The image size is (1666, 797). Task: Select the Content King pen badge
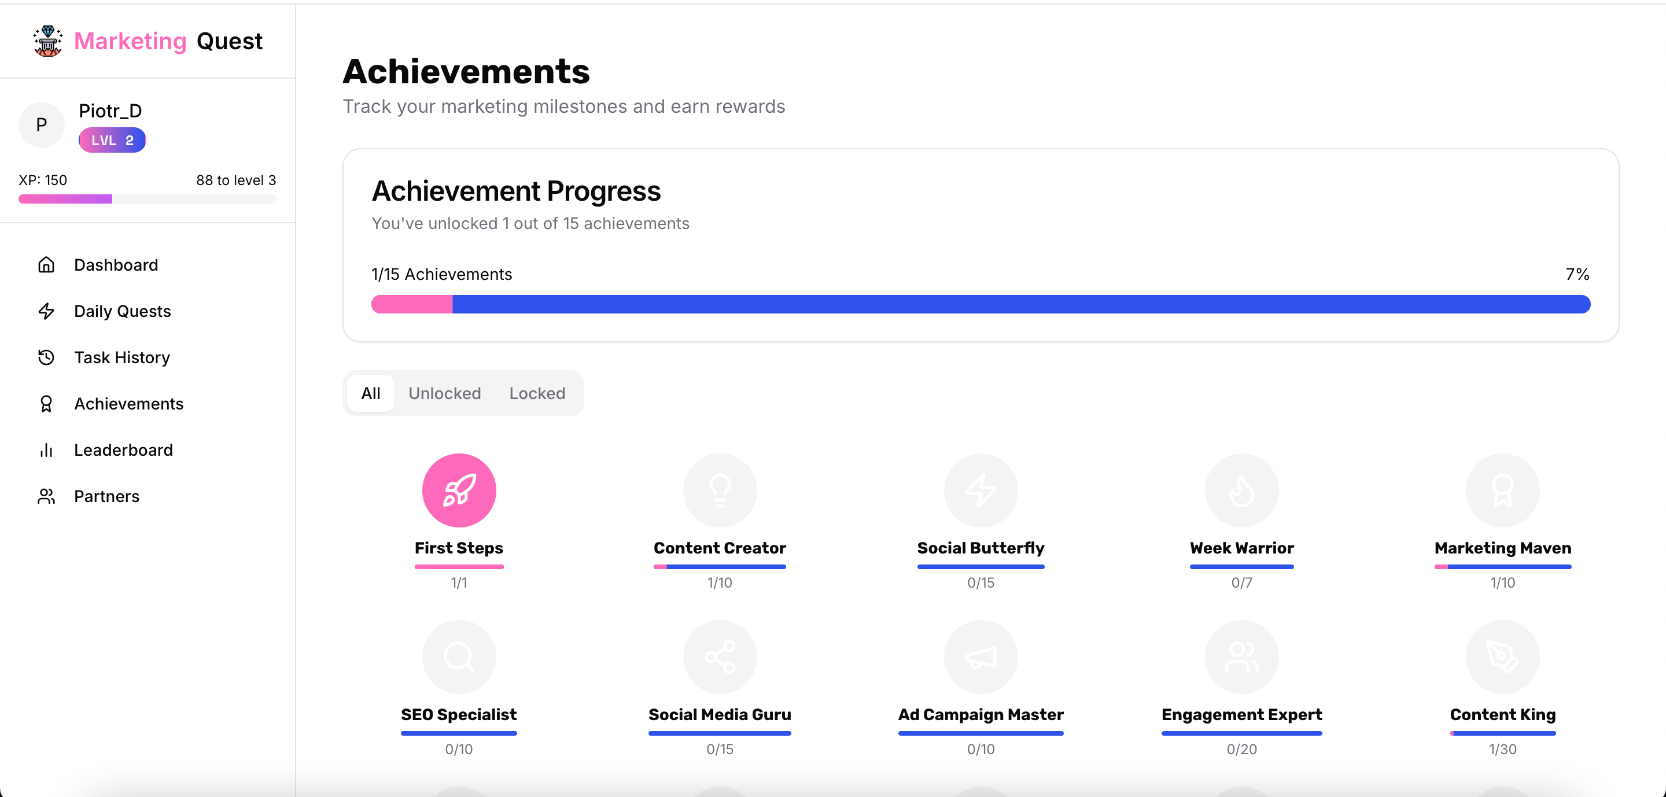point(1502,656)
